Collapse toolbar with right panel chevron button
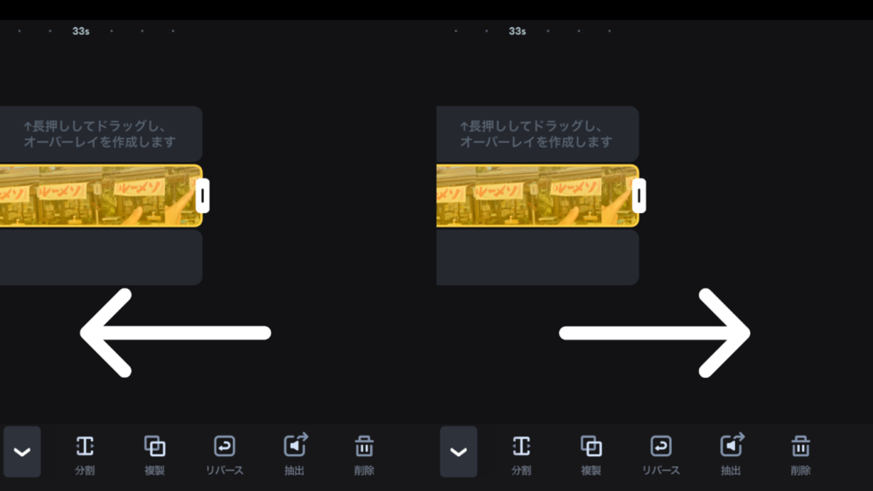Image resolution: width=873 pixels, height=491 pixels. 458,452
